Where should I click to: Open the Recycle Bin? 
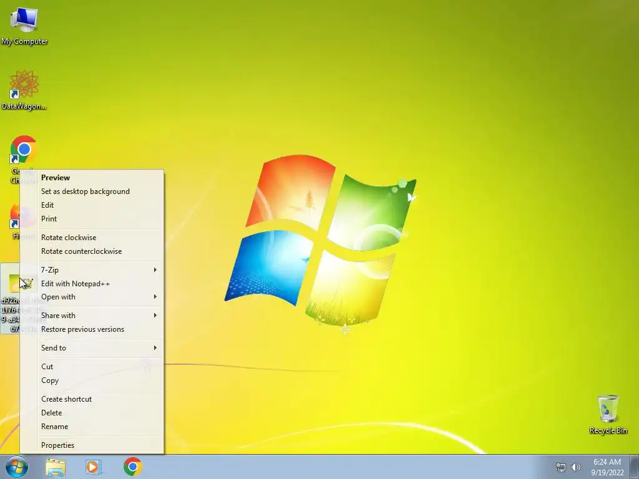pos(608,414)
